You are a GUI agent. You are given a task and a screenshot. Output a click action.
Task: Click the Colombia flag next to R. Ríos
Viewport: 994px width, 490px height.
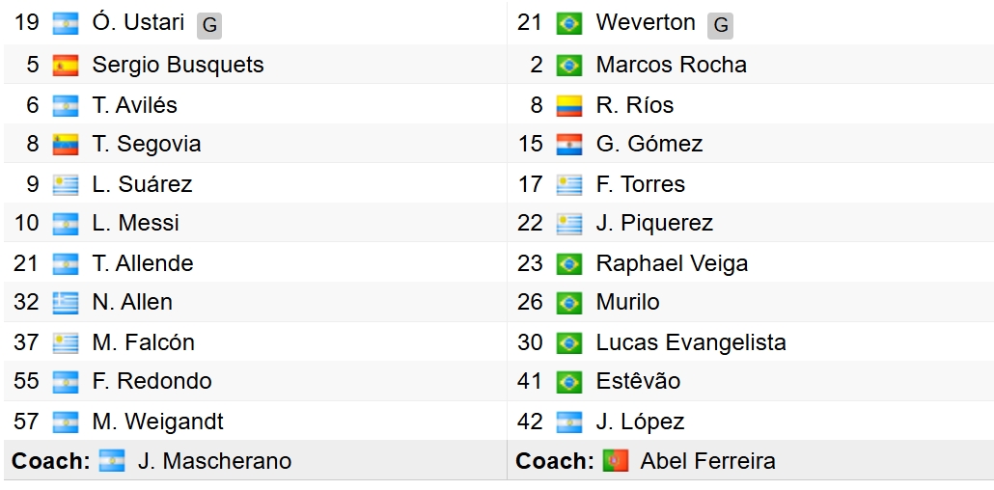[x=569, y=105]
